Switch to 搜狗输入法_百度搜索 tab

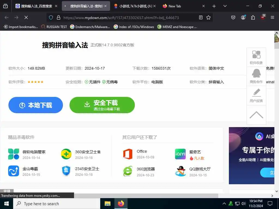[x=37, y=6]
